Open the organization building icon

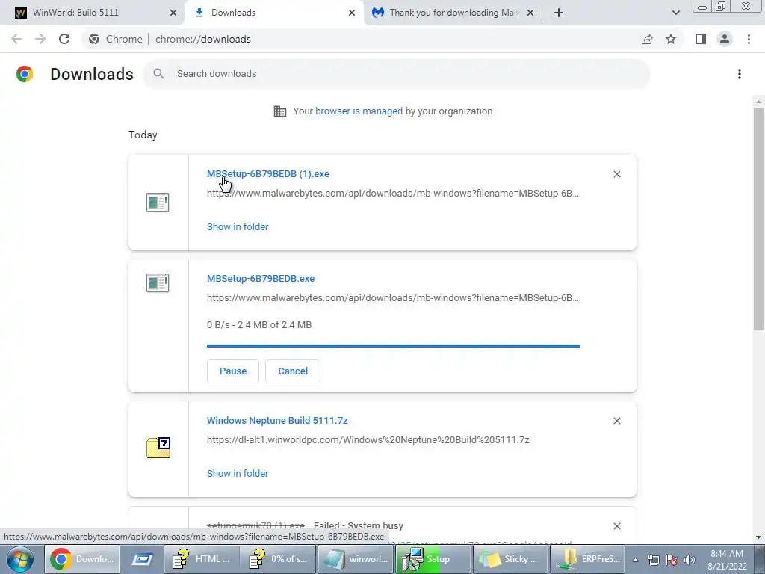tap(280, 111)
